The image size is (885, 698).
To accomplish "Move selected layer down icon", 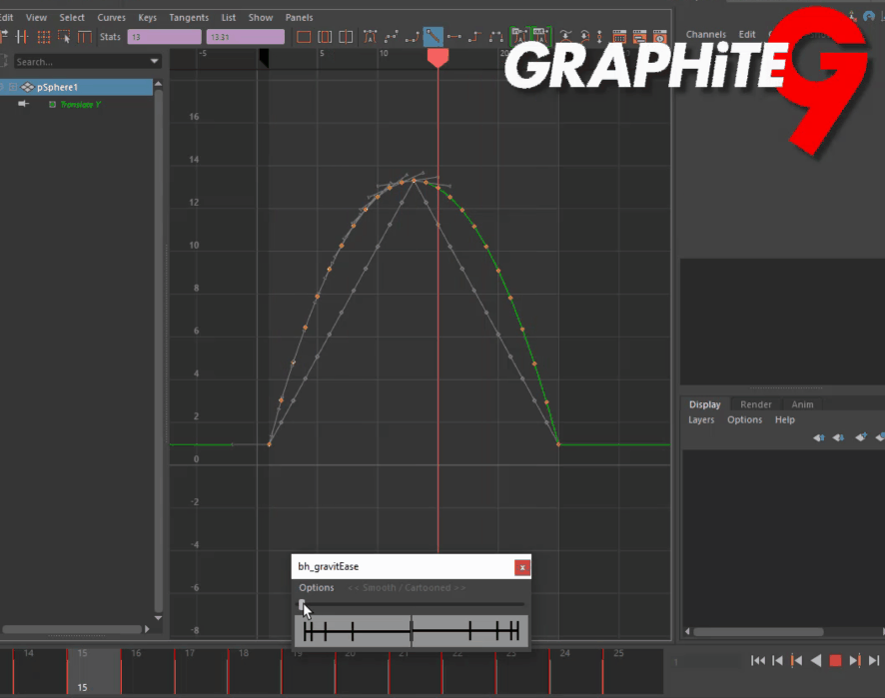I will [x=838, y=437].
